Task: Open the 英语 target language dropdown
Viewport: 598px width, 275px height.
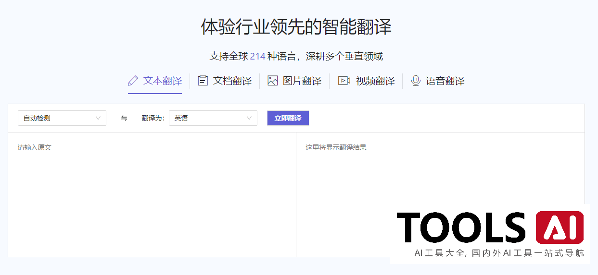Action: pos(213,118)
